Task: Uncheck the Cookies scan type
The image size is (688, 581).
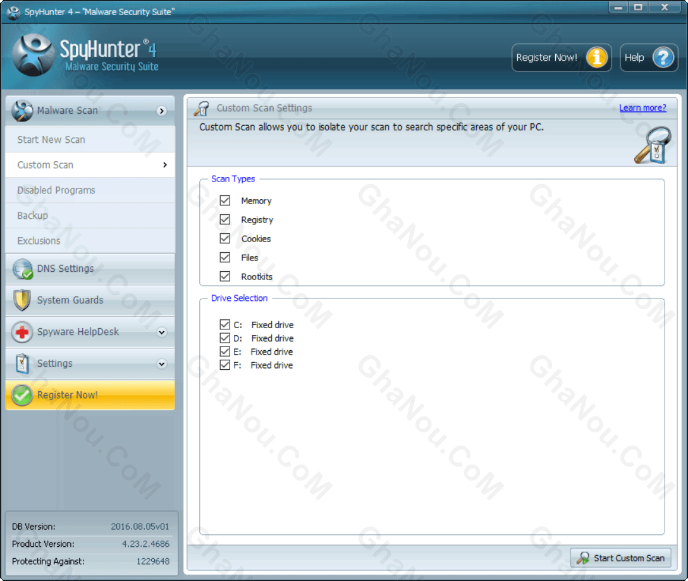Action: point(224,238)
